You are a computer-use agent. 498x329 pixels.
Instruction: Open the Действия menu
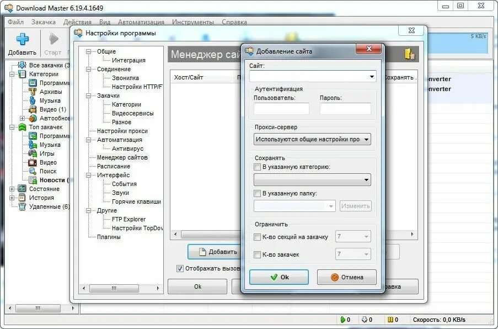(x=77, y=22)
